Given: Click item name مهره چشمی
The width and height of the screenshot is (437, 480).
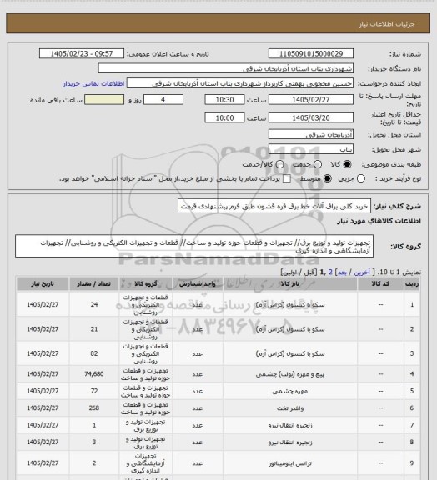Looking at the screenshot, I should point(290,391).
